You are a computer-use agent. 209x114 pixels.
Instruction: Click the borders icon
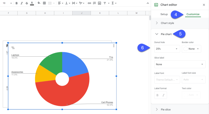point(44,3)
